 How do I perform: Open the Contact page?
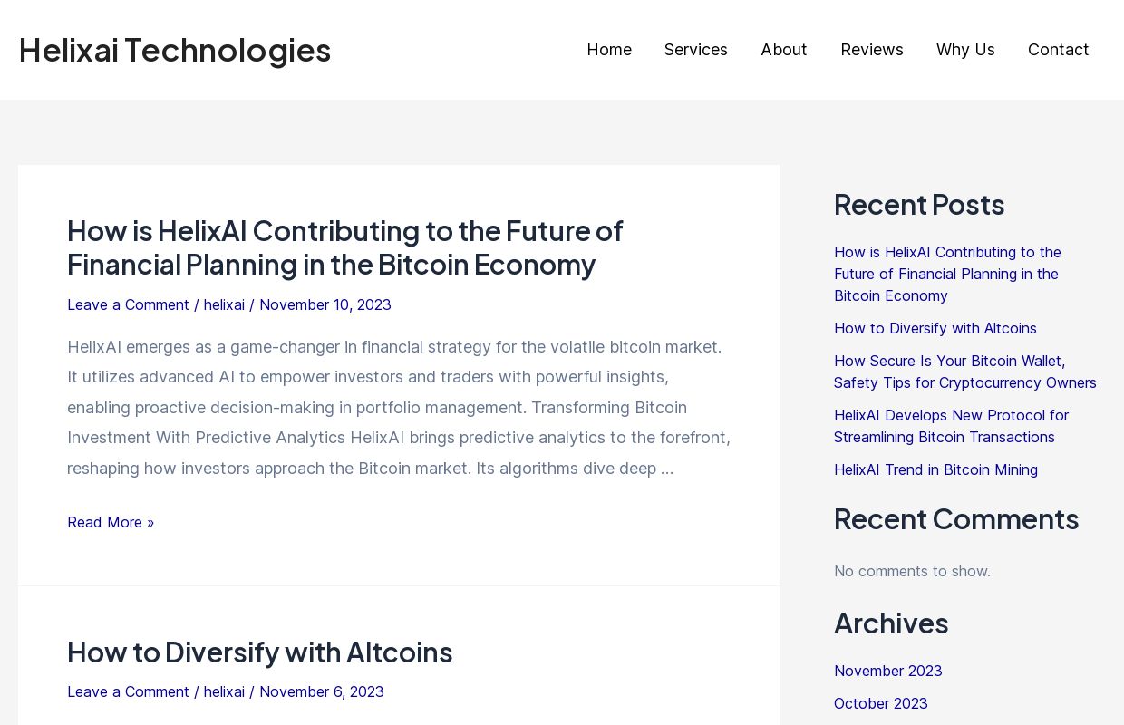click(1058, 50)
